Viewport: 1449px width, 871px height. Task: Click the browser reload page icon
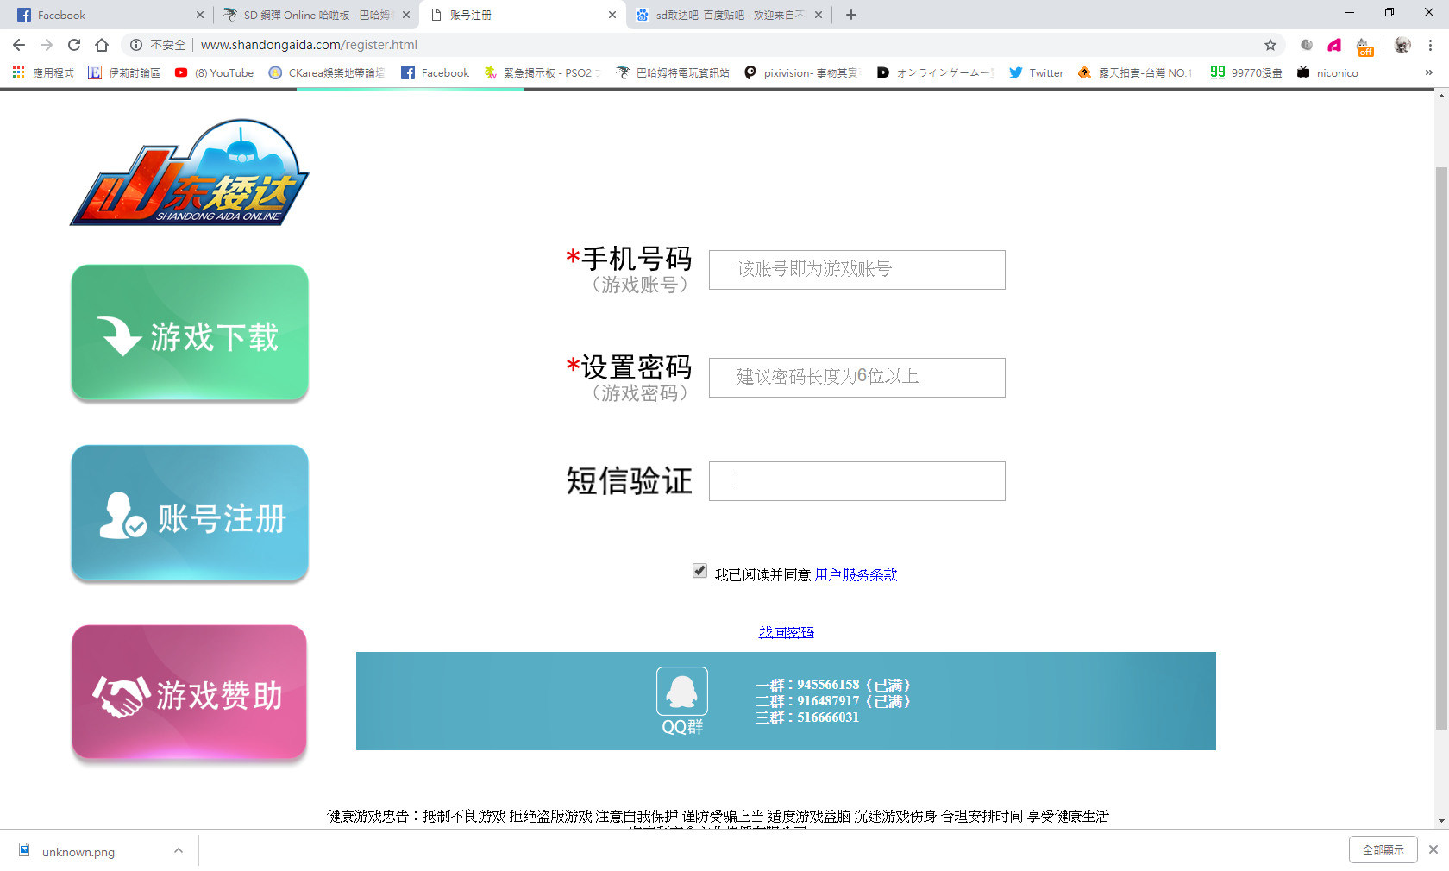coord(74,45)
